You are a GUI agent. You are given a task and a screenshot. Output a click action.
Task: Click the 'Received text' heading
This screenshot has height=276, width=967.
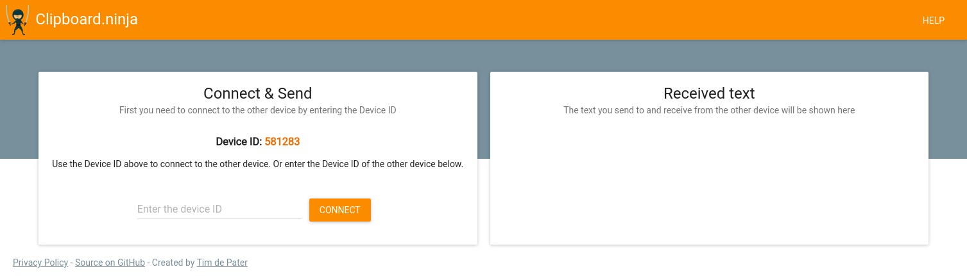coord(709,93)
